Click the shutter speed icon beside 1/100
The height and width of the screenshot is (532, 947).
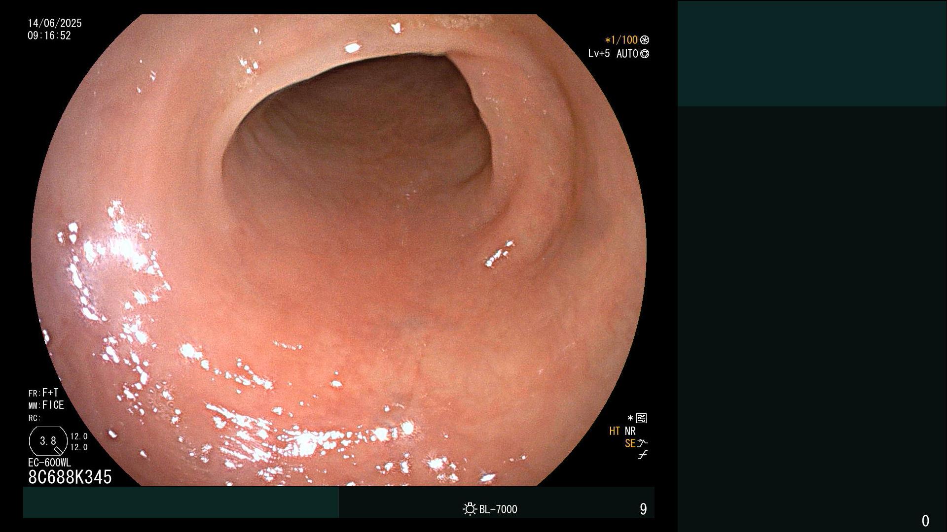645,40
